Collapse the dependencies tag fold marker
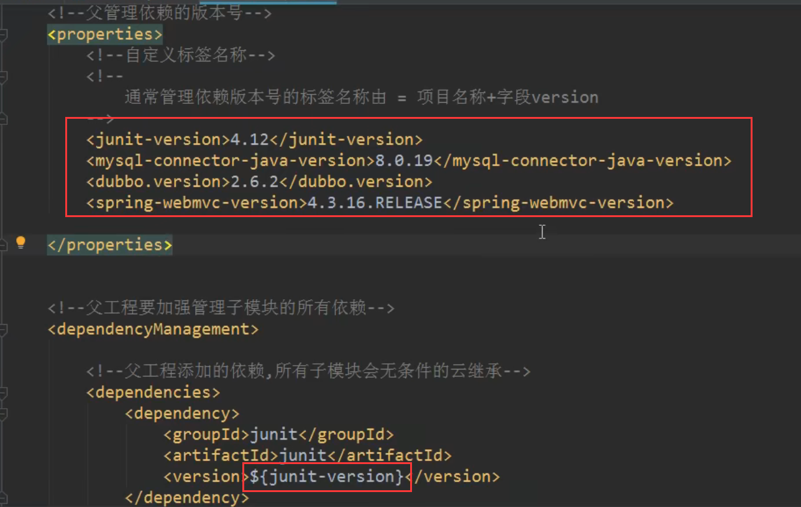The height and width of the screenshot is (507, 801). tap(3, 393)
